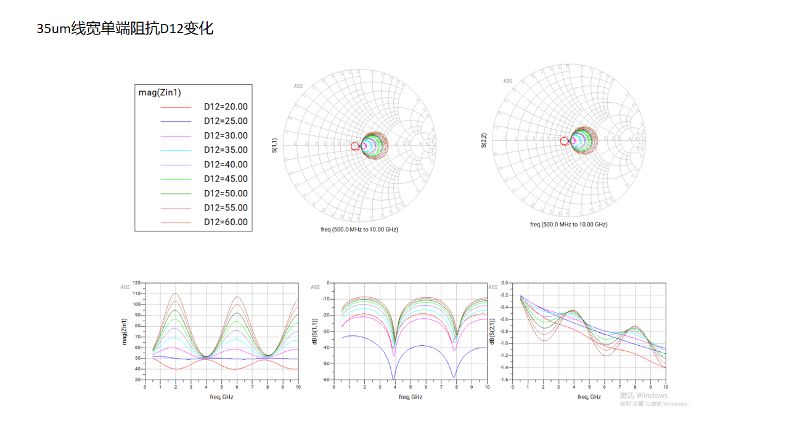Select the D12=25.00 legend entry text
Image resolution: width=789 pixels, height=443 pixels.
pos(226,121)
